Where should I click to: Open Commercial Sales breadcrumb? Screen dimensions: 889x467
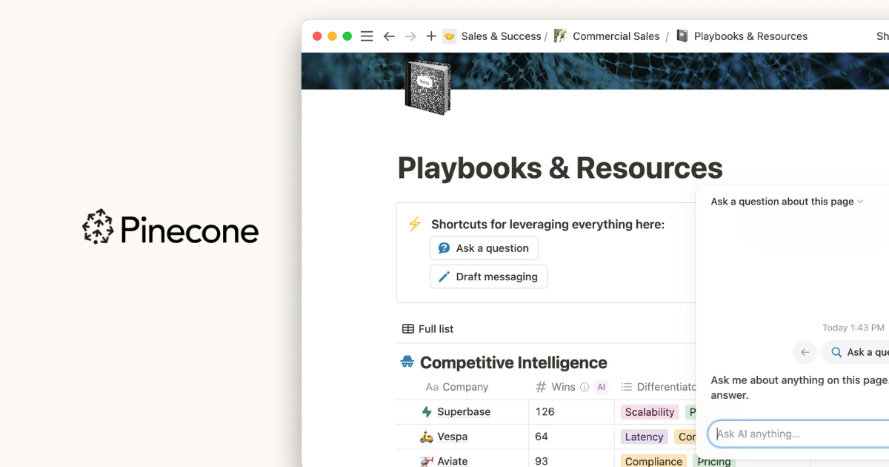coord(616,36)
